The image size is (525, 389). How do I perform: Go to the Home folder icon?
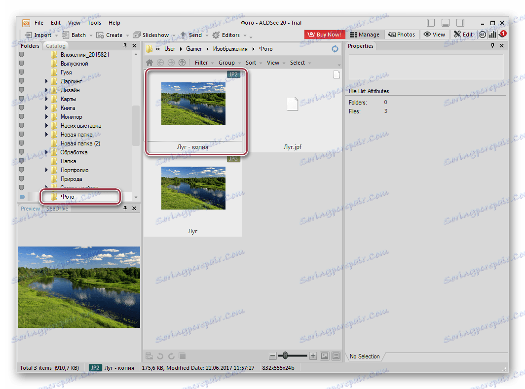click(150, 63)
